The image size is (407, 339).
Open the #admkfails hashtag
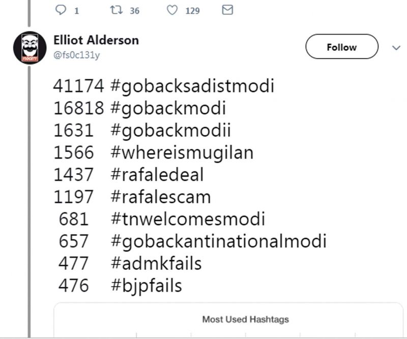(156, 263)
